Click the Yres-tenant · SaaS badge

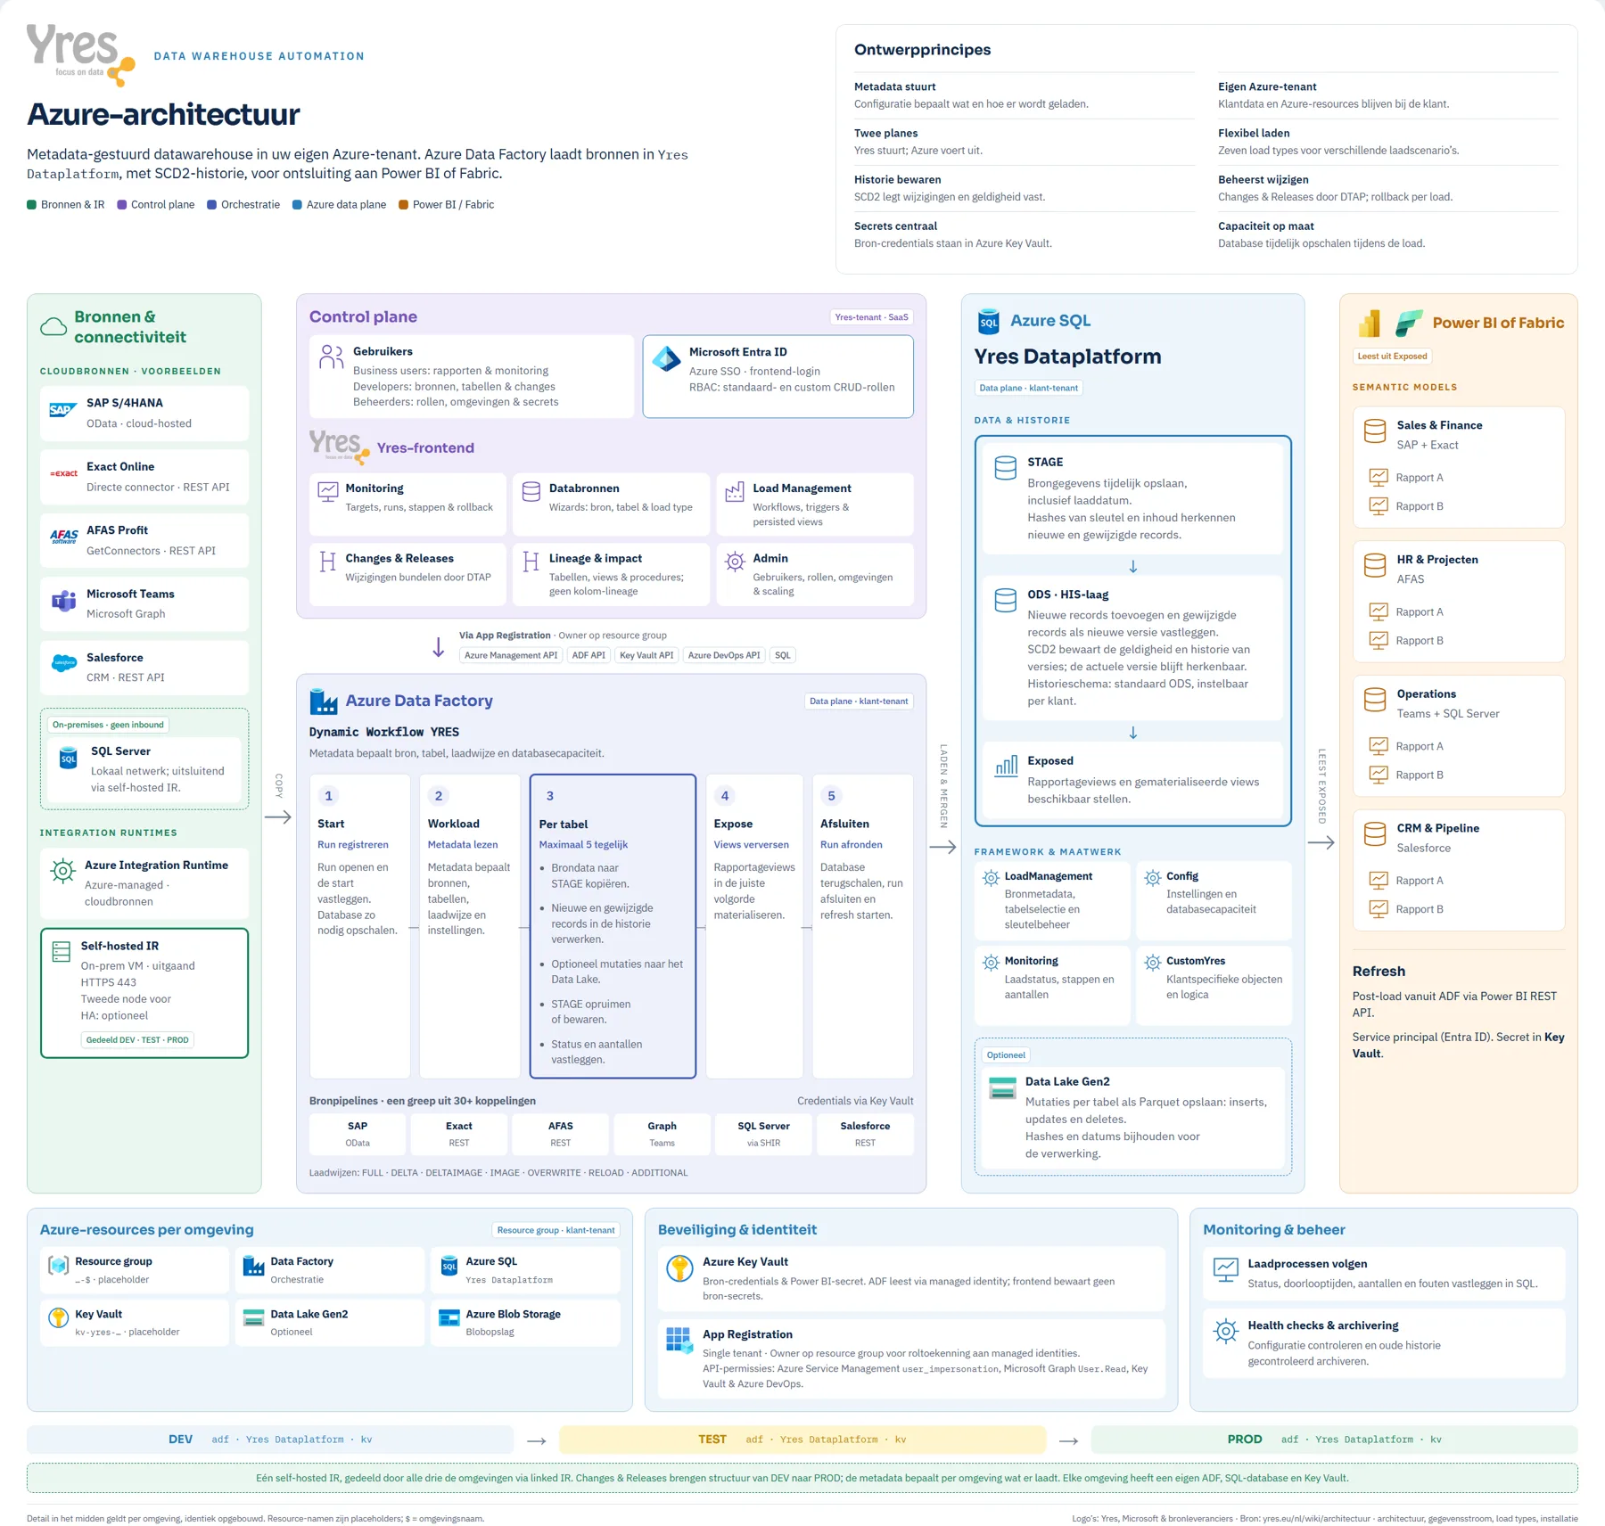871,317
